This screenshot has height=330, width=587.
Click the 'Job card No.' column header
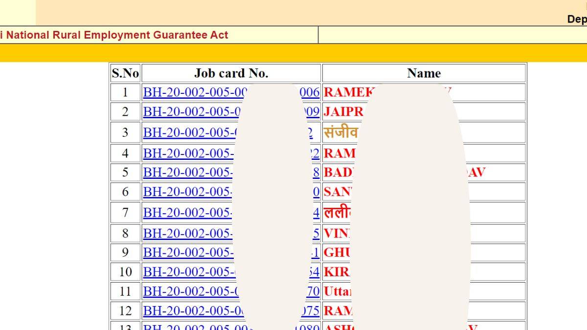pos(231,73)
